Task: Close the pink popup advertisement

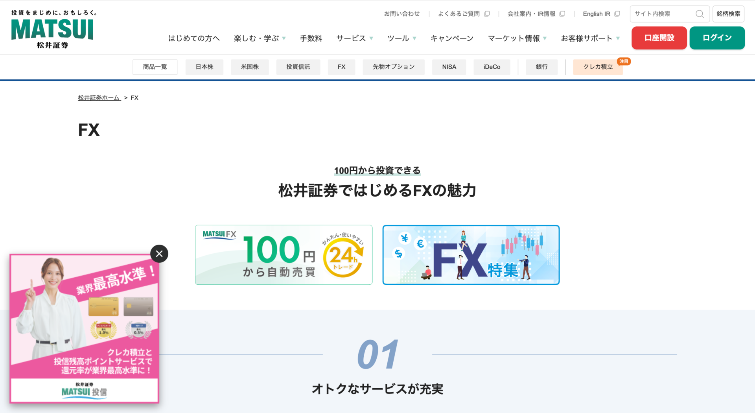Action: tap(159, 254)
